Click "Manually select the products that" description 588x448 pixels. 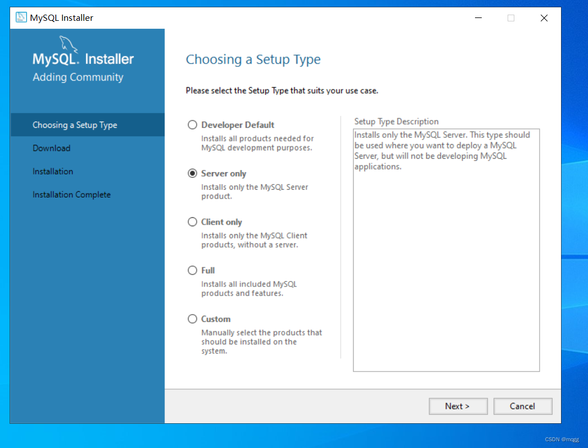(262, 342)
